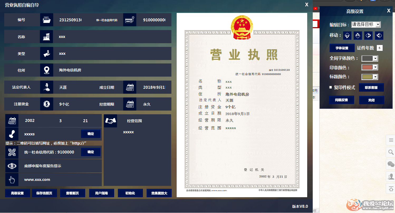This screenshot has width=395, height=213.
Task: Click the WeChat icon in the browser sidebar
Action: pos(391,164)
